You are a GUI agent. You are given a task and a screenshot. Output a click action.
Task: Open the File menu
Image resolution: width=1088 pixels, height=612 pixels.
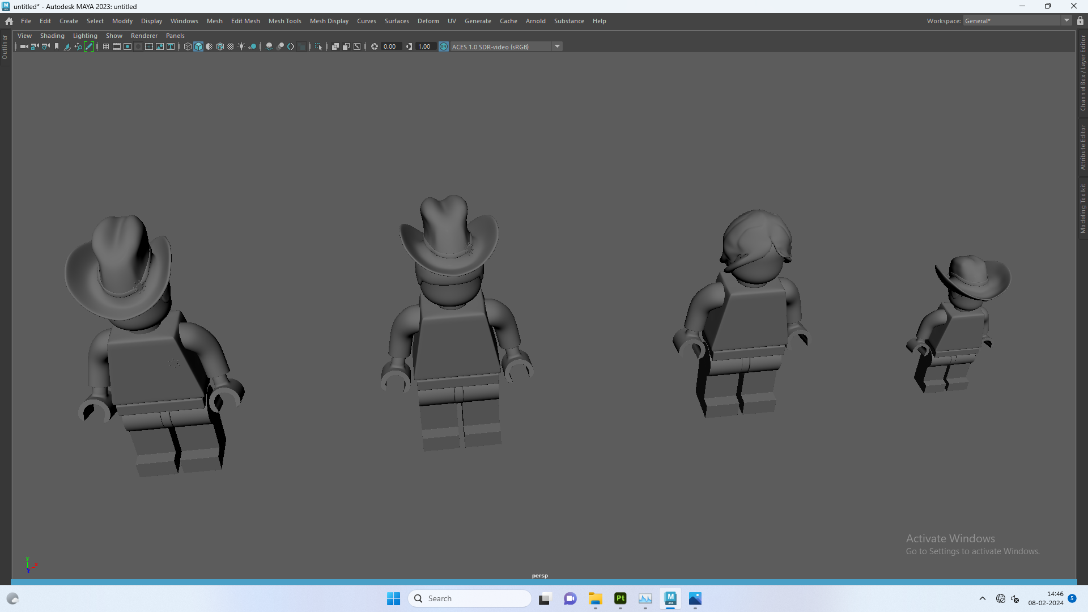[26, 21]
